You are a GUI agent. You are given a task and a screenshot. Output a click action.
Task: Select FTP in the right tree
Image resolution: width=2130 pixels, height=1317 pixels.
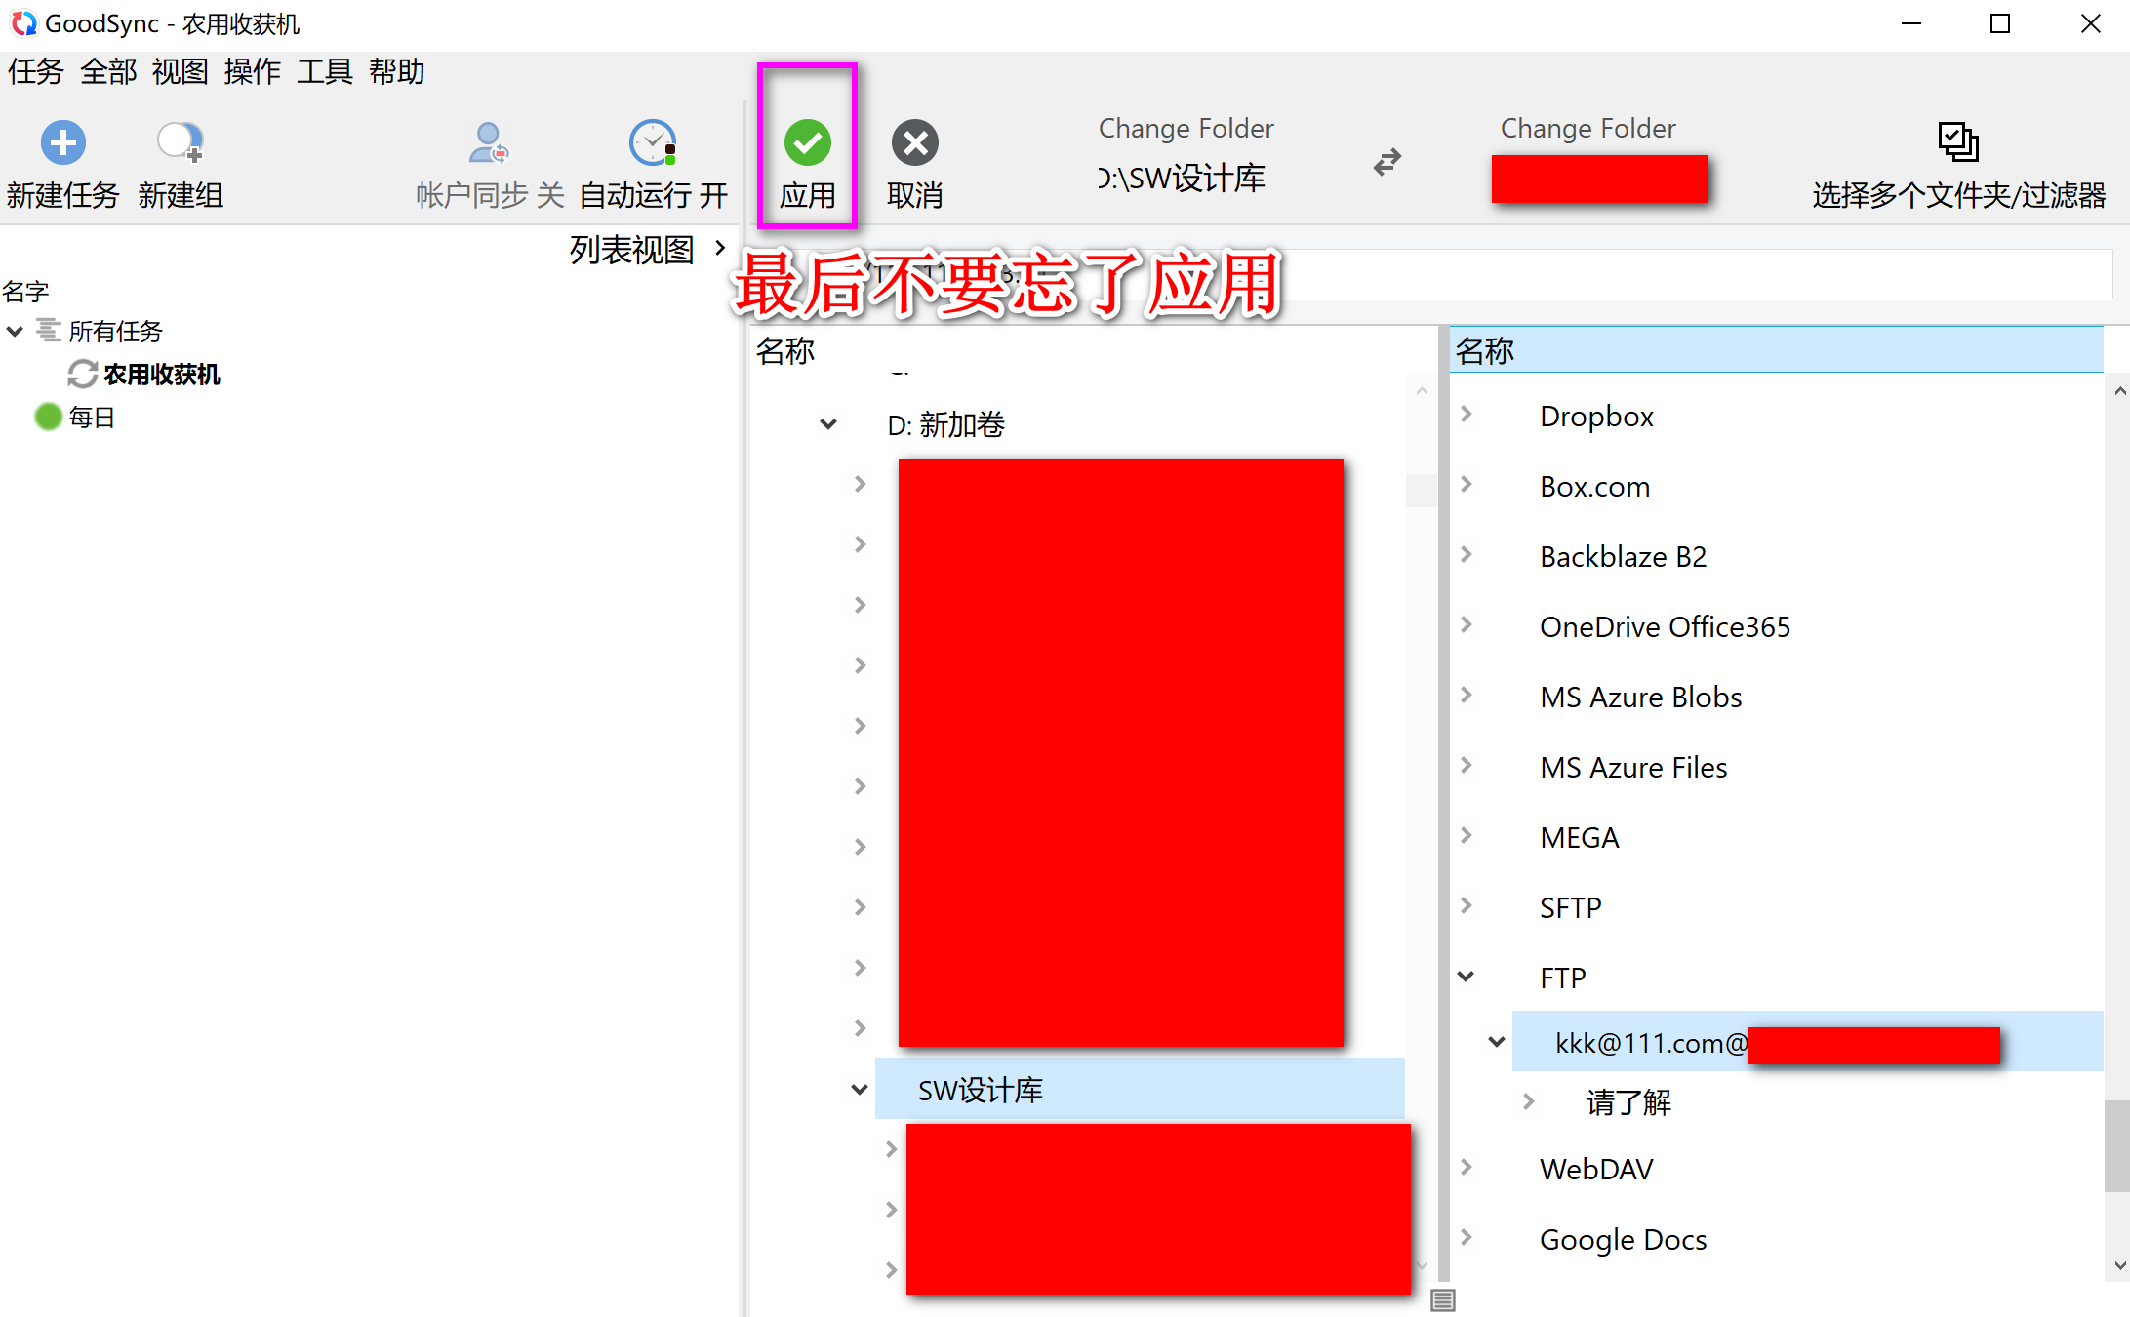(x=1562, y=978)
